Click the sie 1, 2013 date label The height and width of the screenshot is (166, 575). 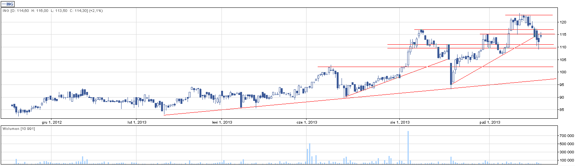(x=399, y=122)
